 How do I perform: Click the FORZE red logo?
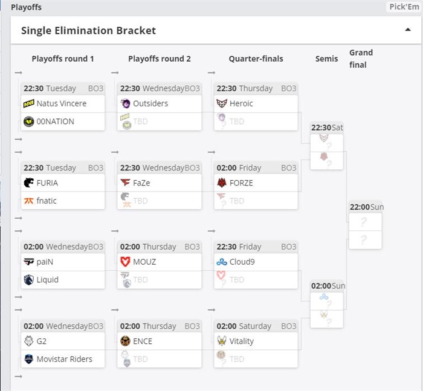tap(222, 183)
